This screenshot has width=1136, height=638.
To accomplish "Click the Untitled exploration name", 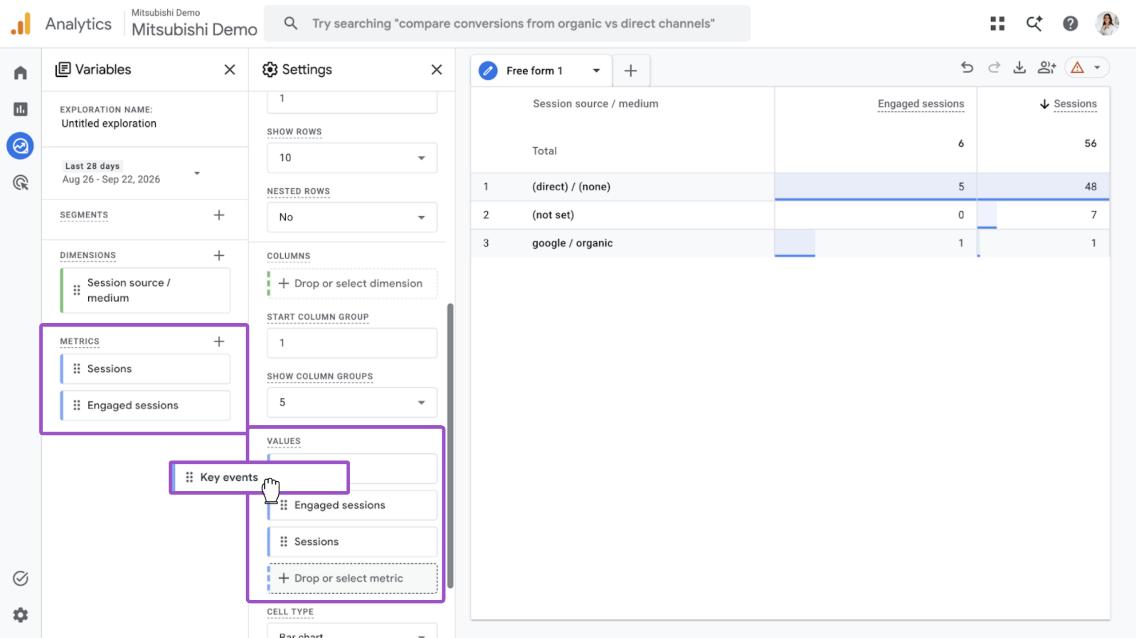I will [x=109, y=123].
